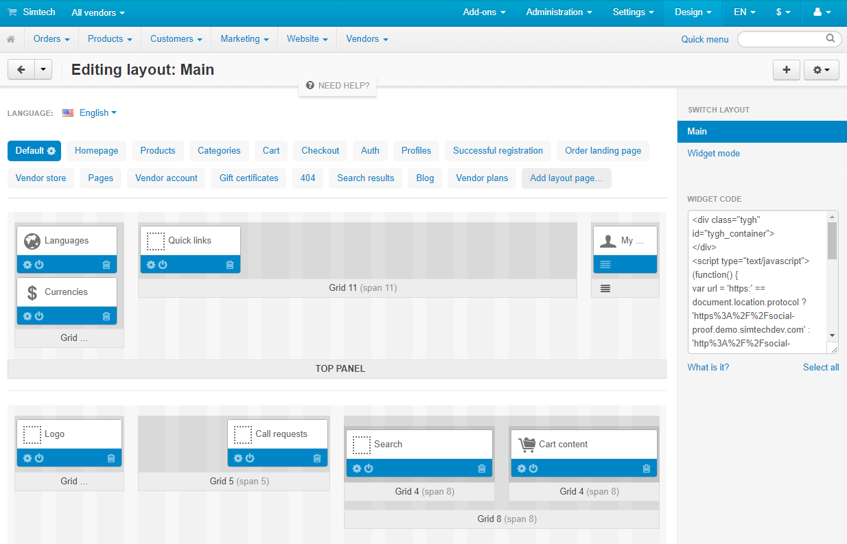Click the magnifier in the quick search field
Screen dimensions: 847x544
click(x=830, y=39)
